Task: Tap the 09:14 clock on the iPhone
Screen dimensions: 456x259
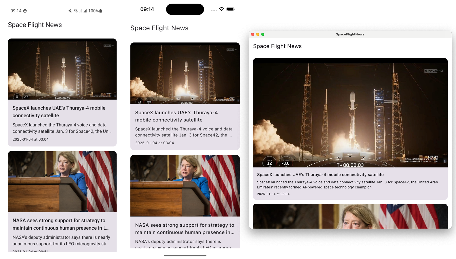Action: point(147,9)
